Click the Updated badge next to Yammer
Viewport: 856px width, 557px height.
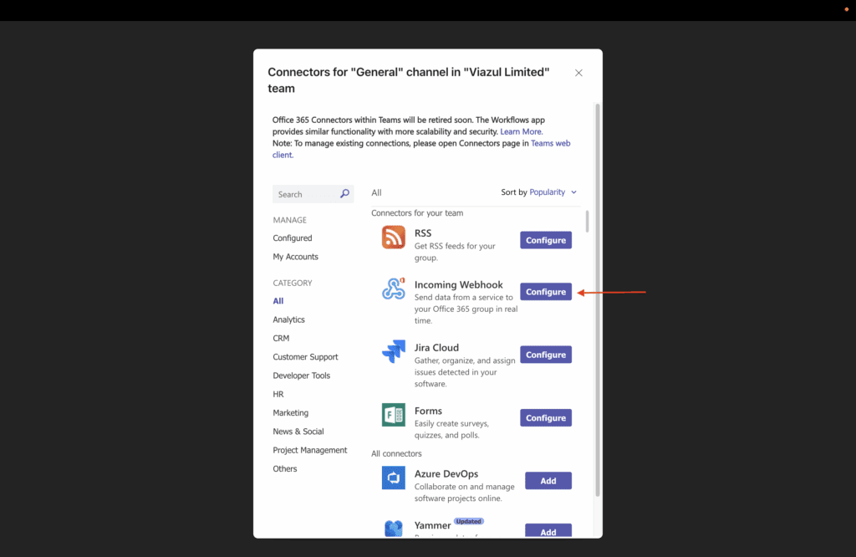point(468,521)
